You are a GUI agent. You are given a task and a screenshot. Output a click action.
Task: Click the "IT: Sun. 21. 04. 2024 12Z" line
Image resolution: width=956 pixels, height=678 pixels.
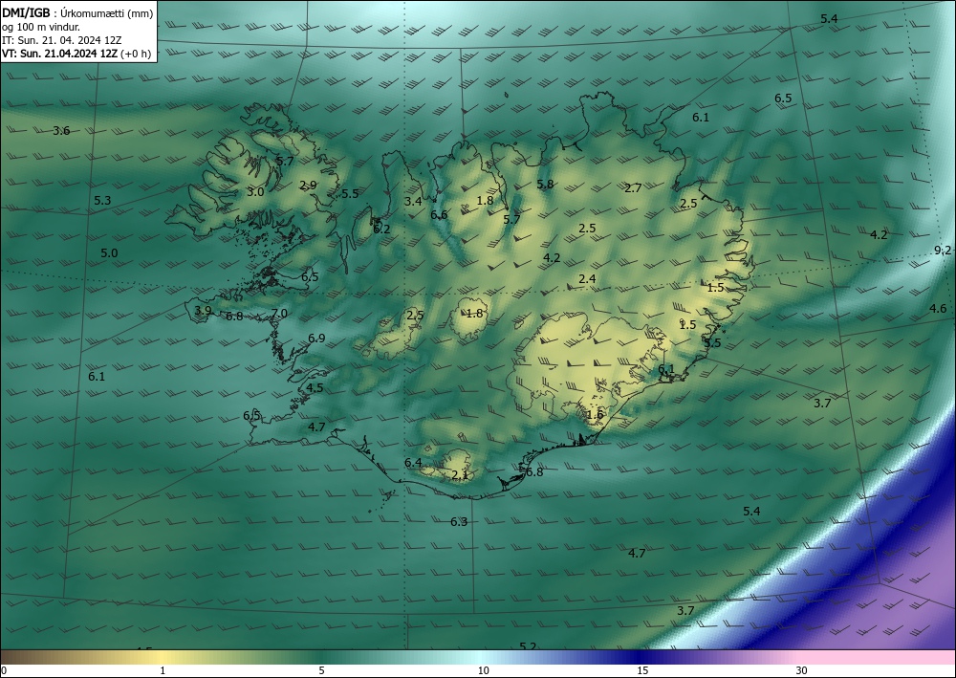pyautogui.click(x=61, y=40)
